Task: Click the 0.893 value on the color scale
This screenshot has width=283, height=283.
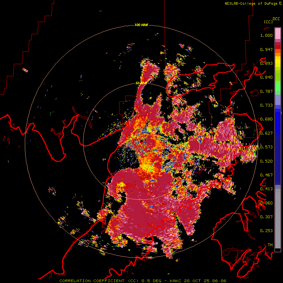Action: point(266,63)
